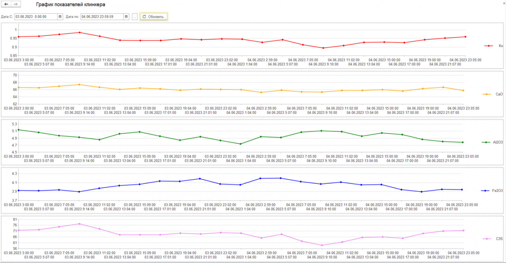The height and width of the screenshot is (263, 506).
Task: Click the Дата по label
Action: (72, 17)
